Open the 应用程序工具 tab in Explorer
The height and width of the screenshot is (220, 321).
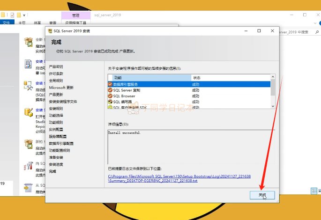76,22
